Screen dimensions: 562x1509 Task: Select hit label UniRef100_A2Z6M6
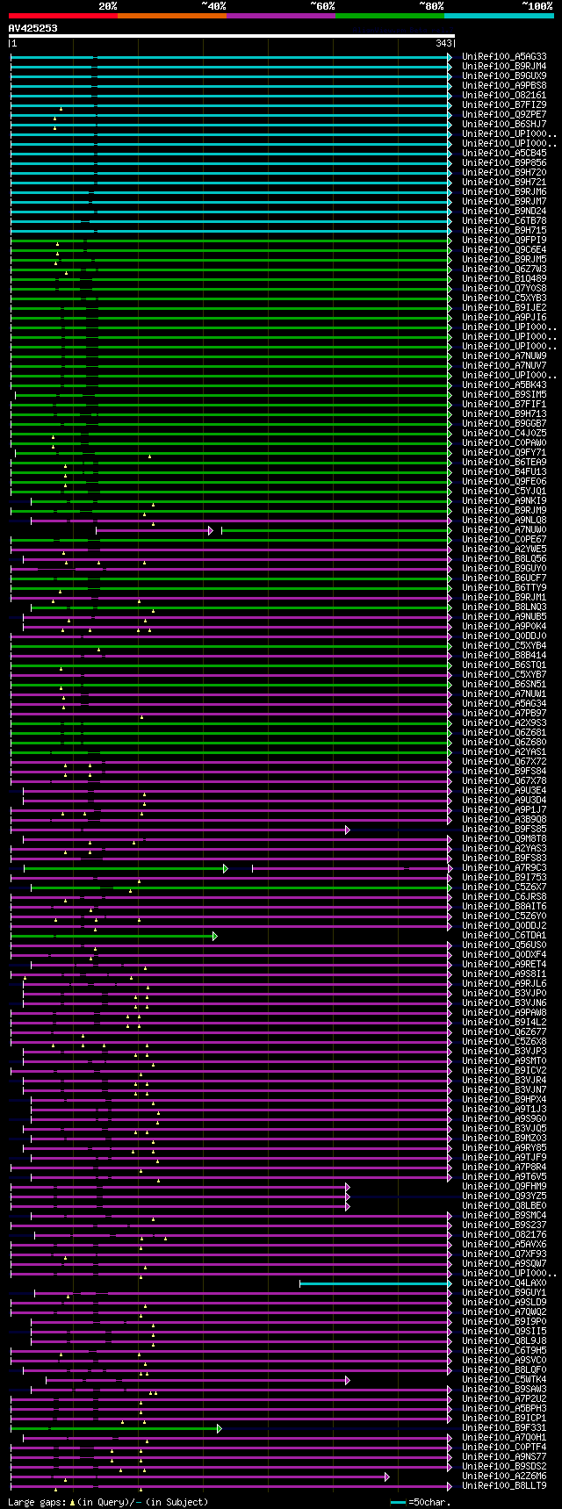[x=504, y=1477]
